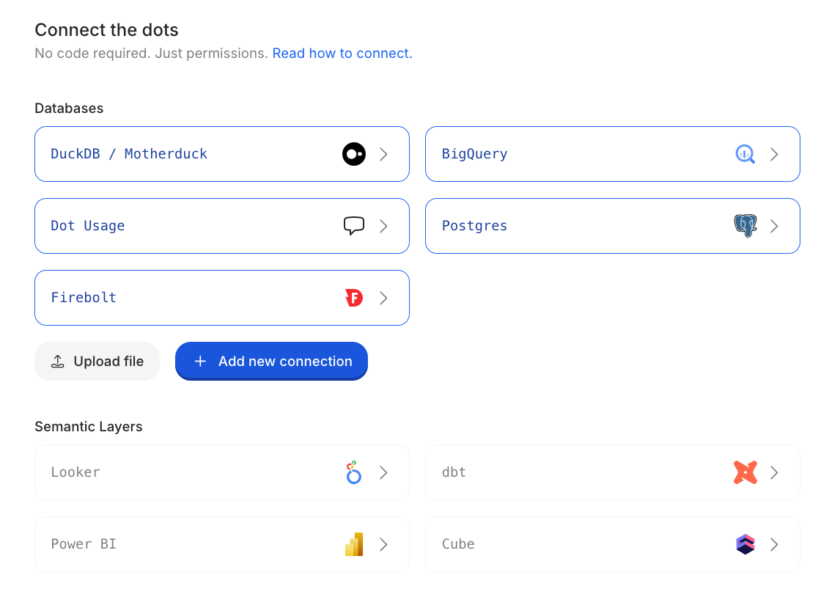The image size is (840, 600).
Task: Open the dbt card via its chevron
Action: pos(774,472)
